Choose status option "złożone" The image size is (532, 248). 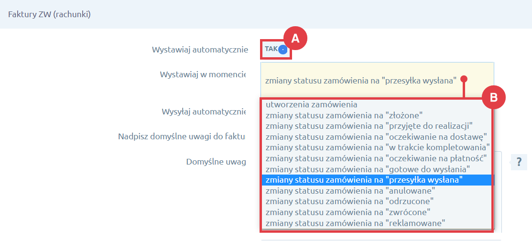point(377,115)
